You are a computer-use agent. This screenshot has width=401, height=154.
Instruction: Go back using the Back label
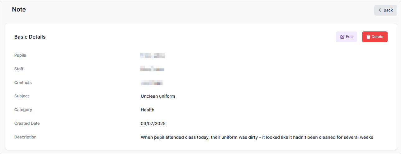click(x=388, y=10)
